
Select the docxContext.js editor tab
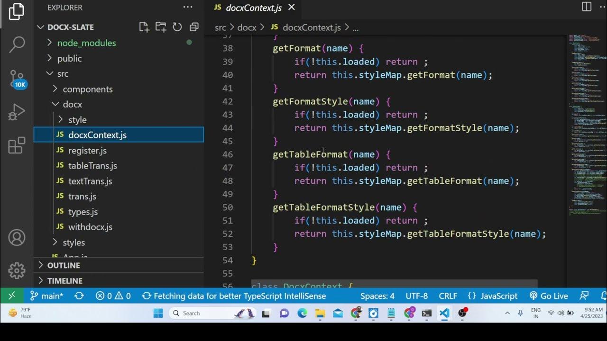pyautogui.click(x=253, y=8)
